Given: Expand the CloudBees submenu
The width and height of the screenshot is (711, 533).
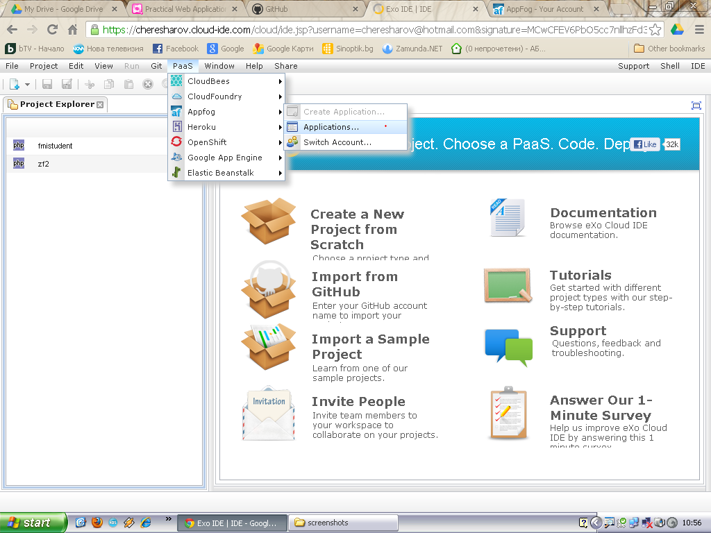Looking at the screenshot, I should (227, 81).
